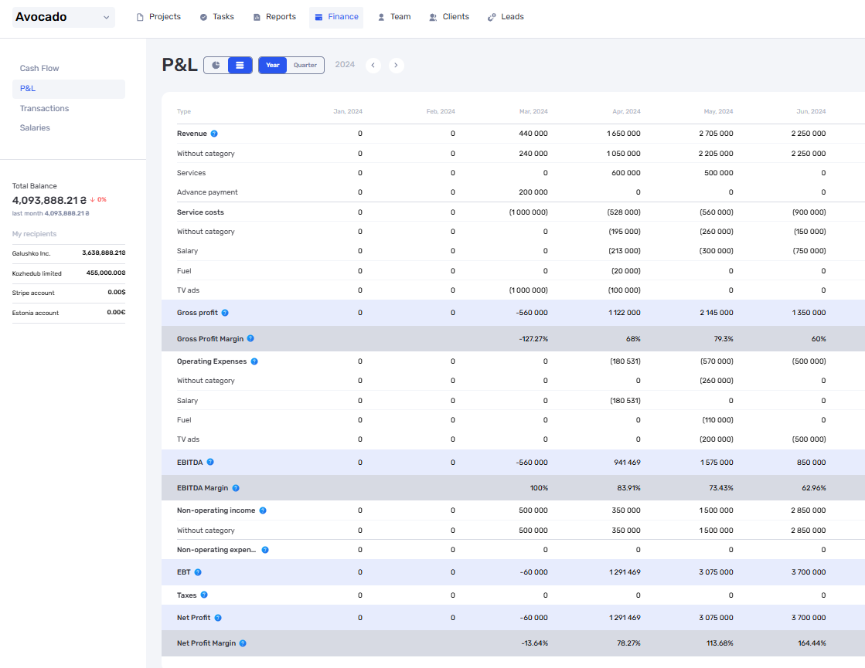The width and height of the screenshot is (865, 668).
Task: Click the Gross profit help icon
Action: [x=225, y=313]
